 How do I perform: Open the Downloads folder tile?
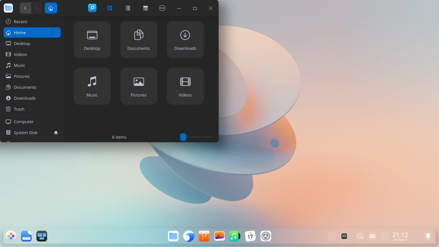[x=185, y=40]
